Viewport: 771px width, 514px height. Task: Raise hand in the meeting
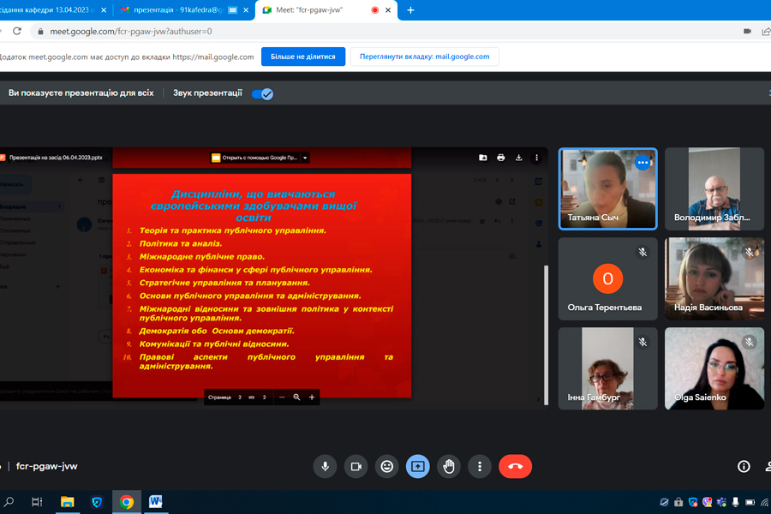(x=449, y=466)
